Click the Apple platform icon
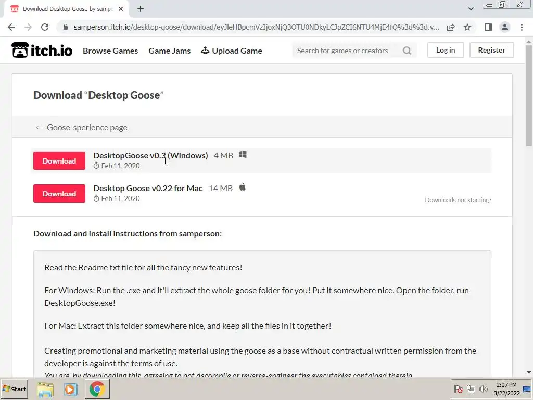This screenshot has width=533, height=400. coord(243,187)
